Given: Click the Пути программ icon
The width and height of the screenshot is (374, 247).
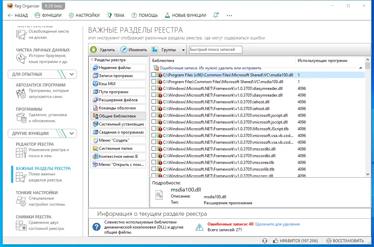Looking at the screenshot, I should (96, 92).
